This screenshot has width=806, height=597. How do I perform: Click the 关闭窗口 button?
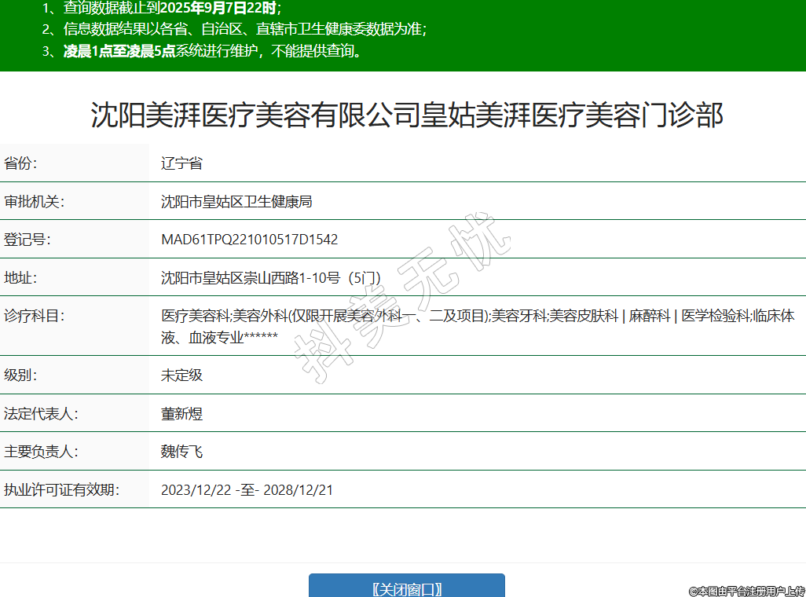tap(406, 588)
